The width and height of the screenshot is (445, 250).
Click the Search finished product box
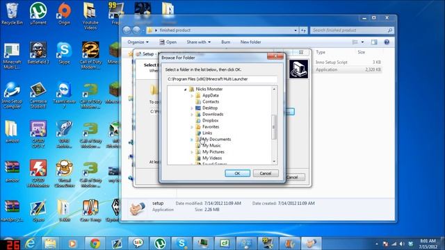(352, 30)
